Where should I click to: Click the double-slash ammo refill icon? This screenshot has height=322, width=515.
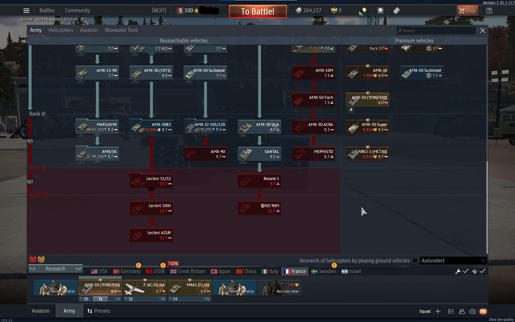tap(474, 271)
